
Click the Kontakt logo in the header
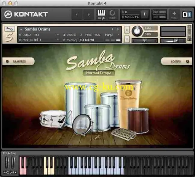(26, 14)
